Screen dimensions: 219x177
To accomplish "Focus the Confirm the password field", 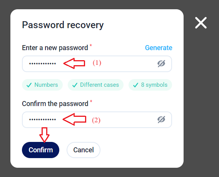I will [97, 120].
